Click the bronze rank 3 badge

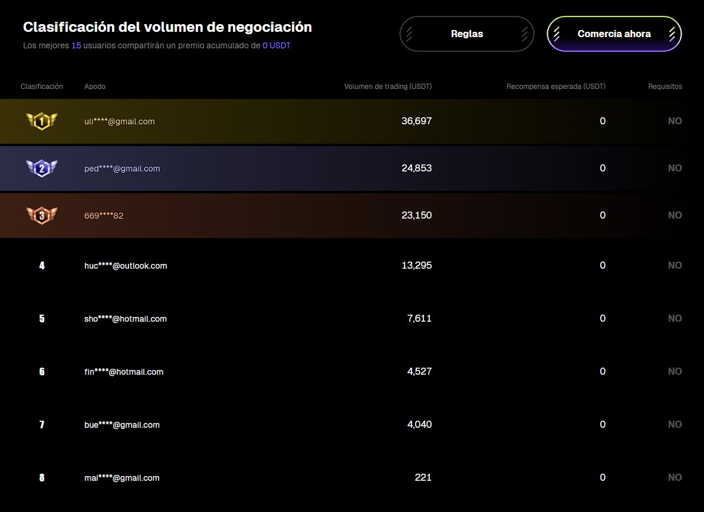point(42,216)
